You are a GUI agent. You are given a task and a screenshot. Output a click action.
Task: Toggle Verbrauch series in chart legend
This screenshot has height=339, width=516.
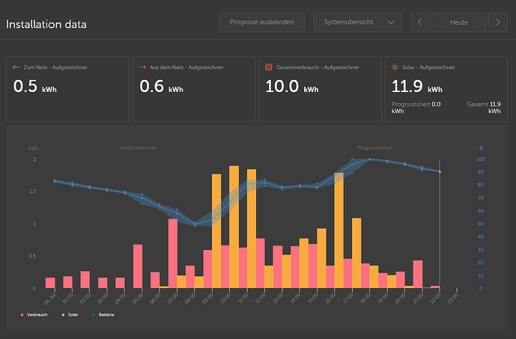[x=34, y=314]
